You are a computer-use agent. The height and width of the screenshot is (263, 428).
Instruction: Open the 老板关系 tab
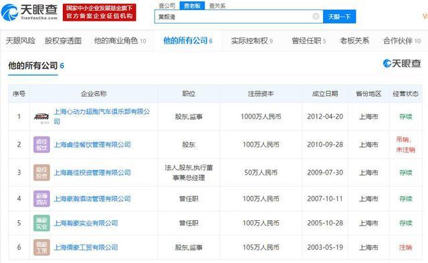tap(354, 41)
